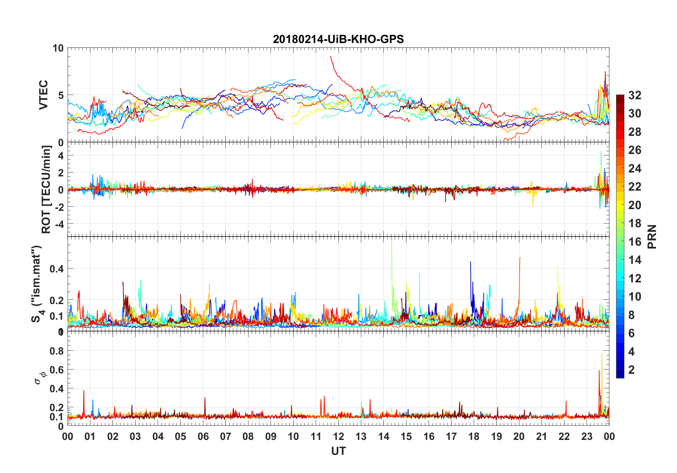Click the PRN colorbar label
677x473 pixels.
tap(652, 236)
